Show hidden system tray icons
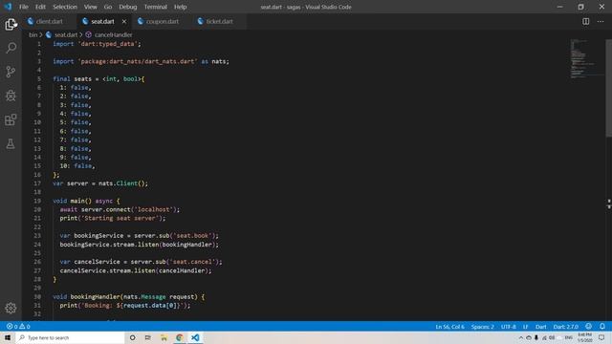612x344 pixels. click(x=520, y=337)
